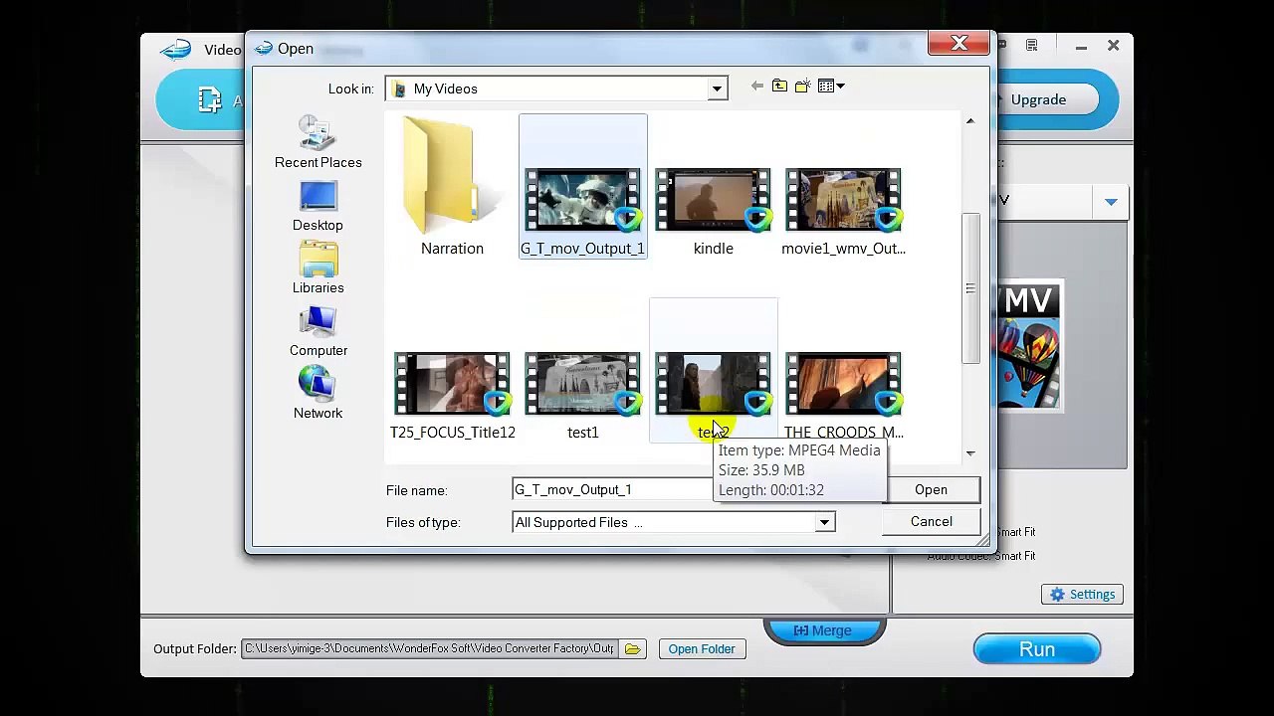The image size is (1274, 716).
Task: Select Libraries in places sidebar
Action: (x=318, y=268)
